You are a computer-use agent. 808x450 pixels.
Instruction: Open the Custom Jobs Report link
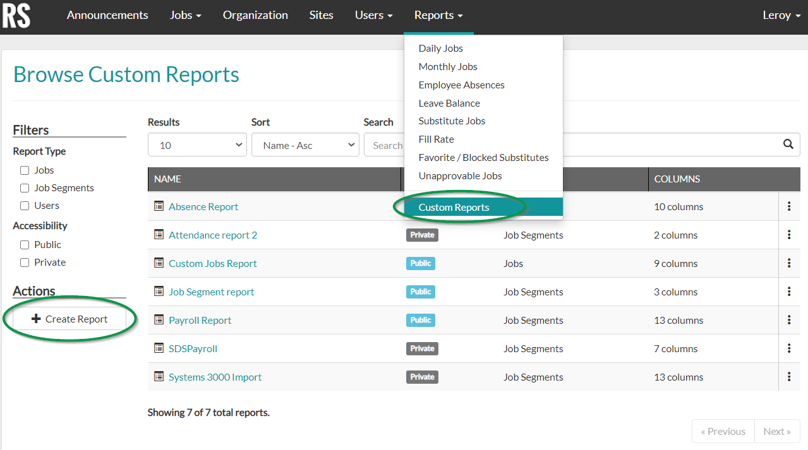213,263
